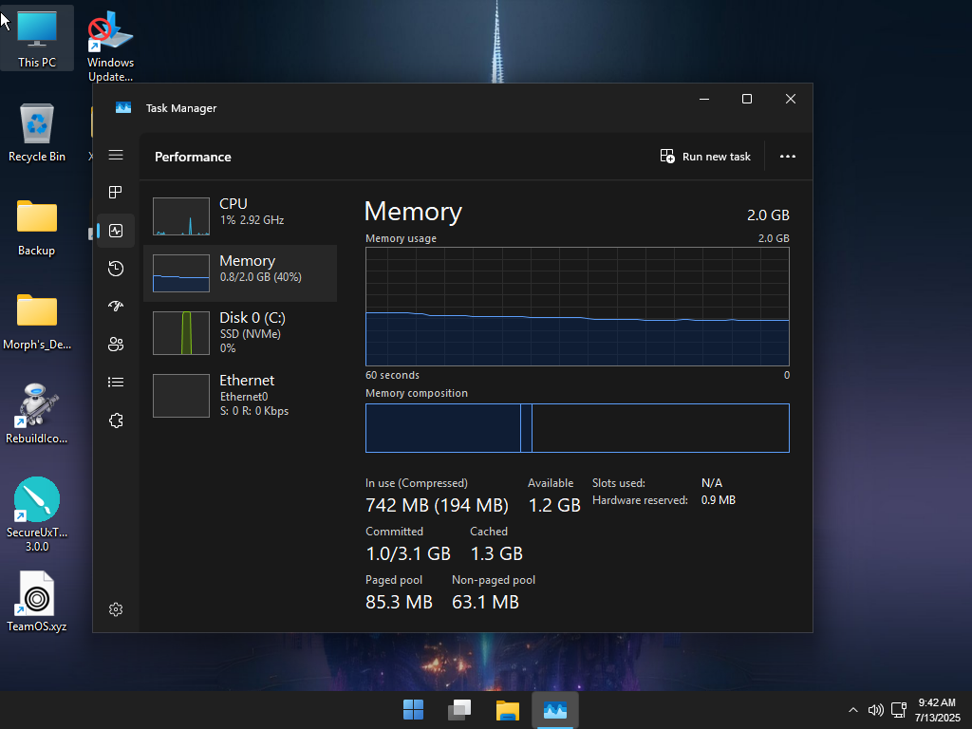The image size is (972, 729).
Task: Open the Users page icon
Action: point(115,344)
